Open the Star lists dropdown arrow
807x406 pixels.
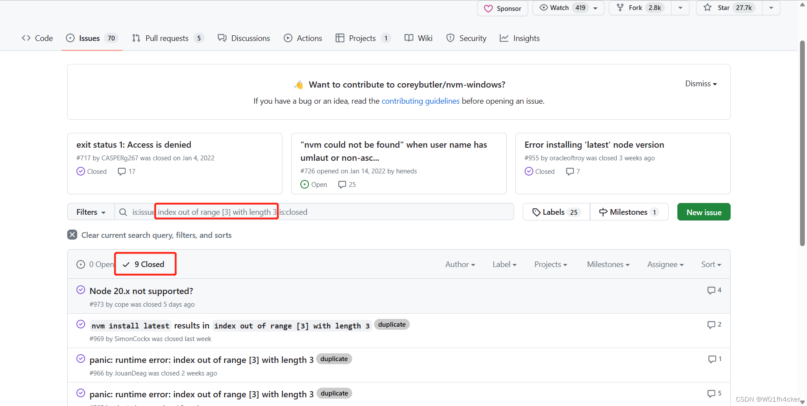(771, 8)
